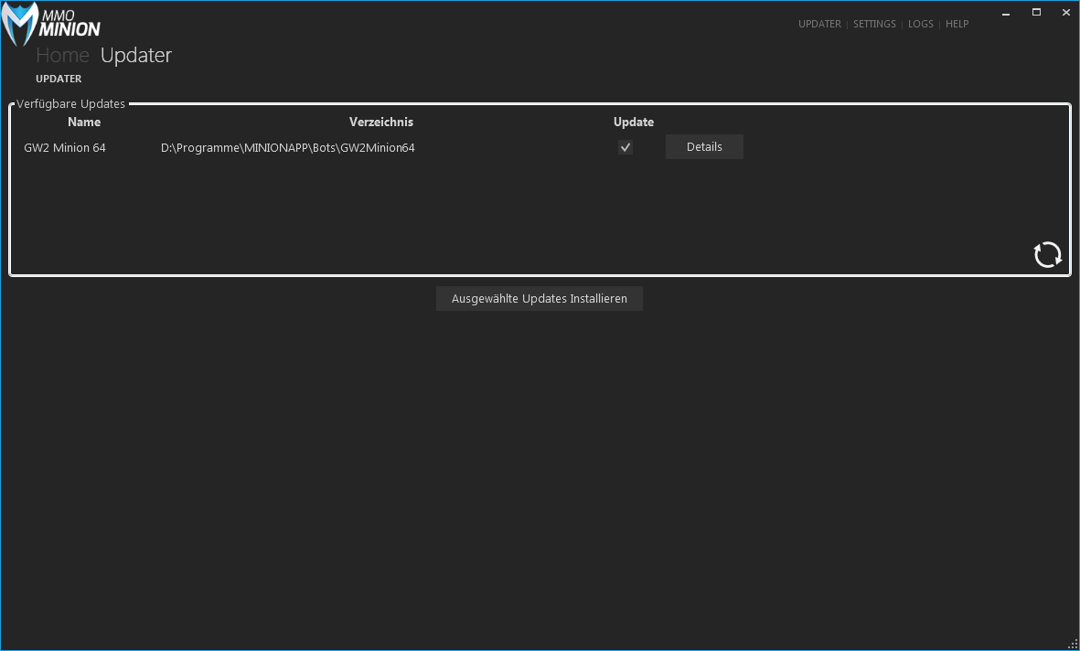Open LOGS from the top-right menu

point(921,24)
